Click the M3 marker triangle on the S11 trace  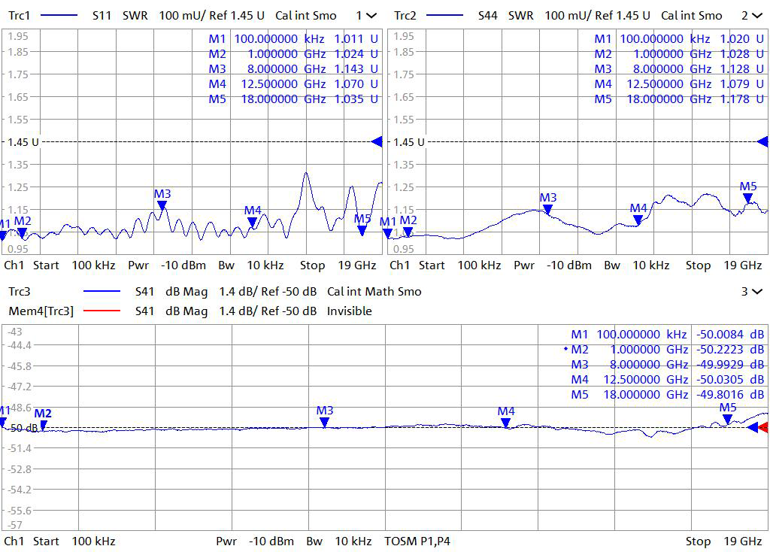pos(162,205)
